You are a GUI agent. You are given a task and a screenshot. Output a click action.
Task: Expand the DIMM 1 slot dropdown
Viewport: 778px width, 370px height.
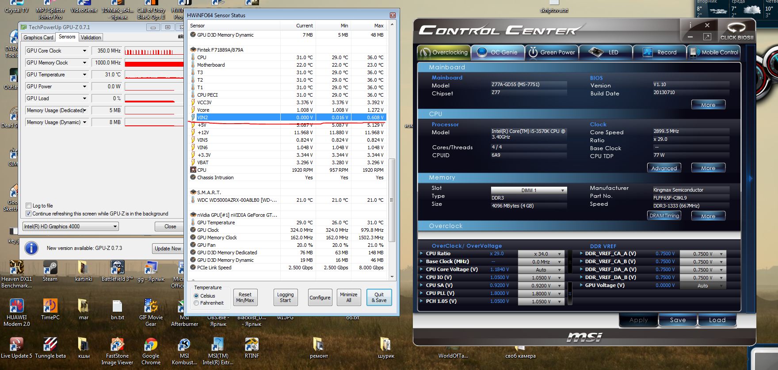pyautogui.click(x=529, y=190)
